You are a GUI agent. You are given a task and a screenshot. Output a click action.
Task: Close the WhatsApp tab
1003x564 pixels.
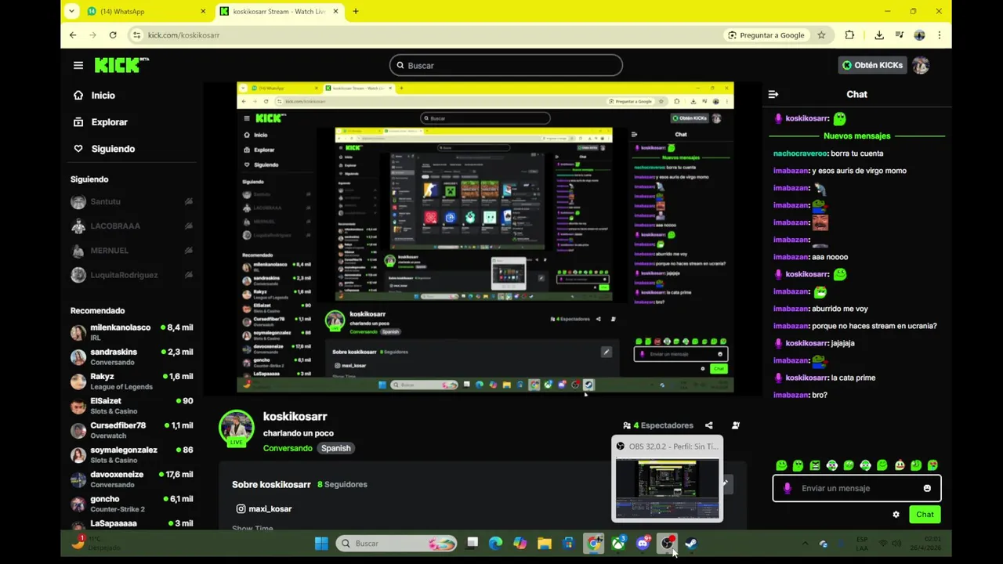click(203, 12)
